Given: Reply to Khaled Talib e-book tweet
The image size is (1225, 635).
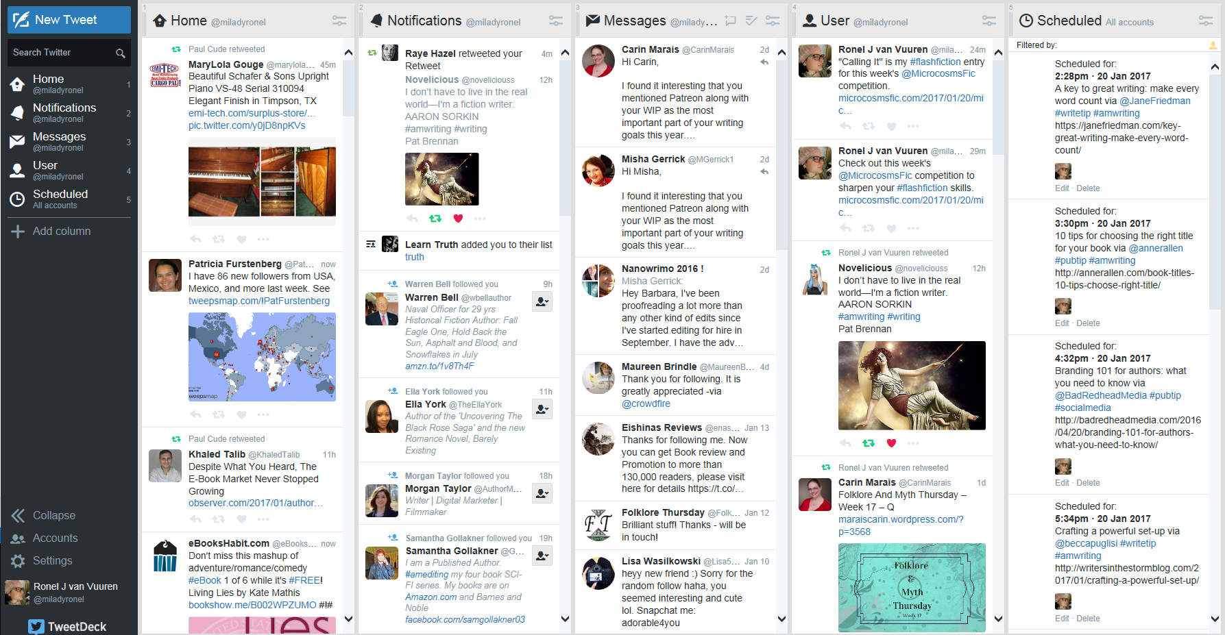Looking at the screenshot, I should (196, 519).
